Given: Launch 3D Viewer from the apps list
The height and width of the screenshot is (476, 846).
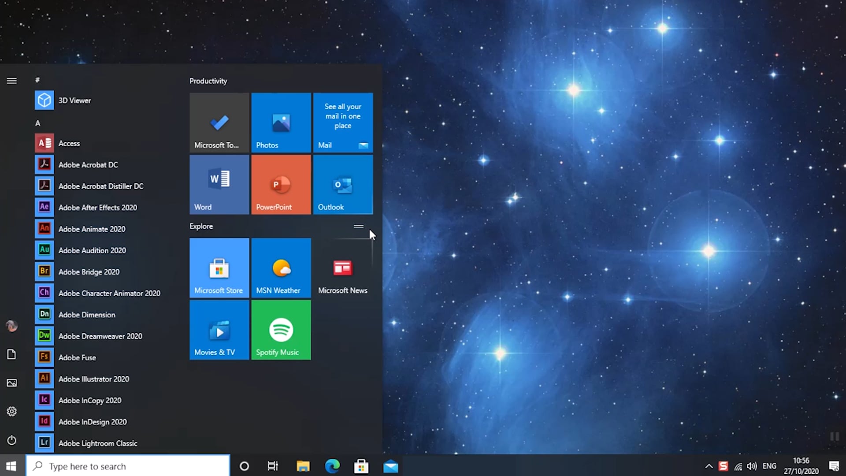Looking at the screenshot, I should [x=75, y=100].
